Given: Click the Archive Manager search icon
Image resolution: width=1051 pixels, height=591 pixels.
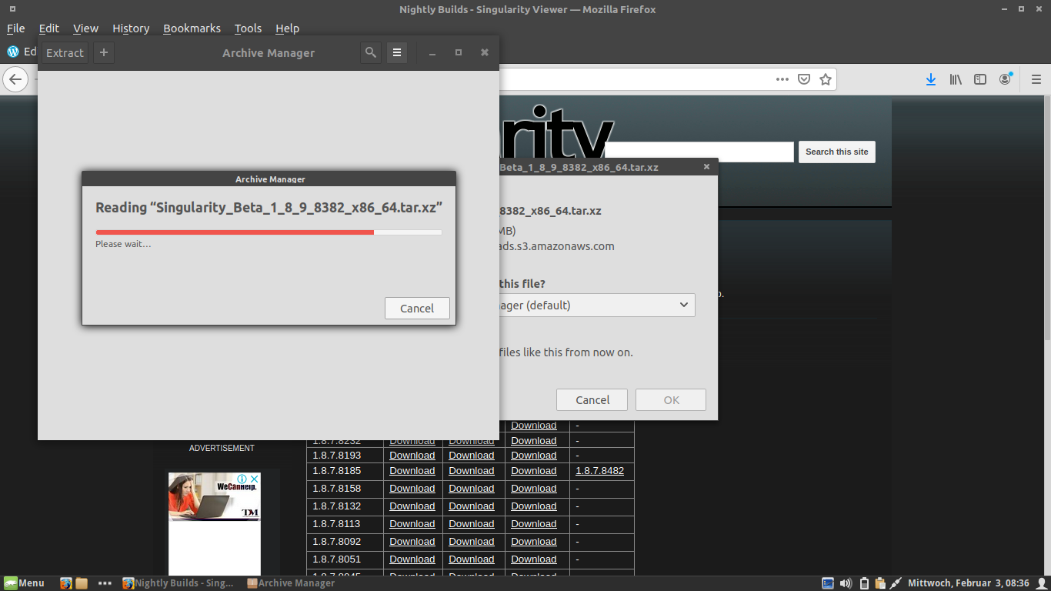Looking at the screenshot, I should point(371,52).
